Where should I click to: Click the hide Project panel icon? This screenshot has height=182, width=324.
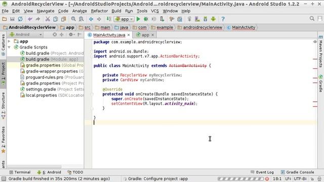pos(79,34)
